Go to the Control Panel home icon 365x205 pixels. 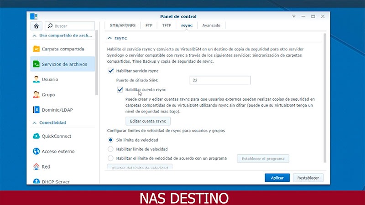(x=36, y=26)
